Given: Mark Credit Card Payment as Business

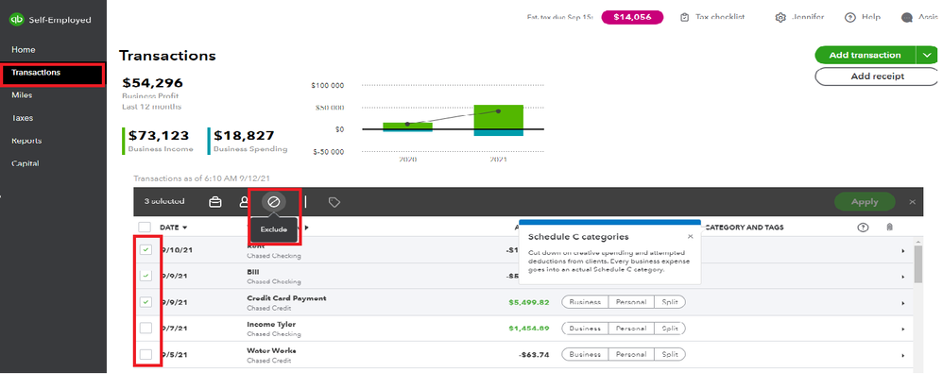Looking at the screenshot, I should [x=585, y=302].
